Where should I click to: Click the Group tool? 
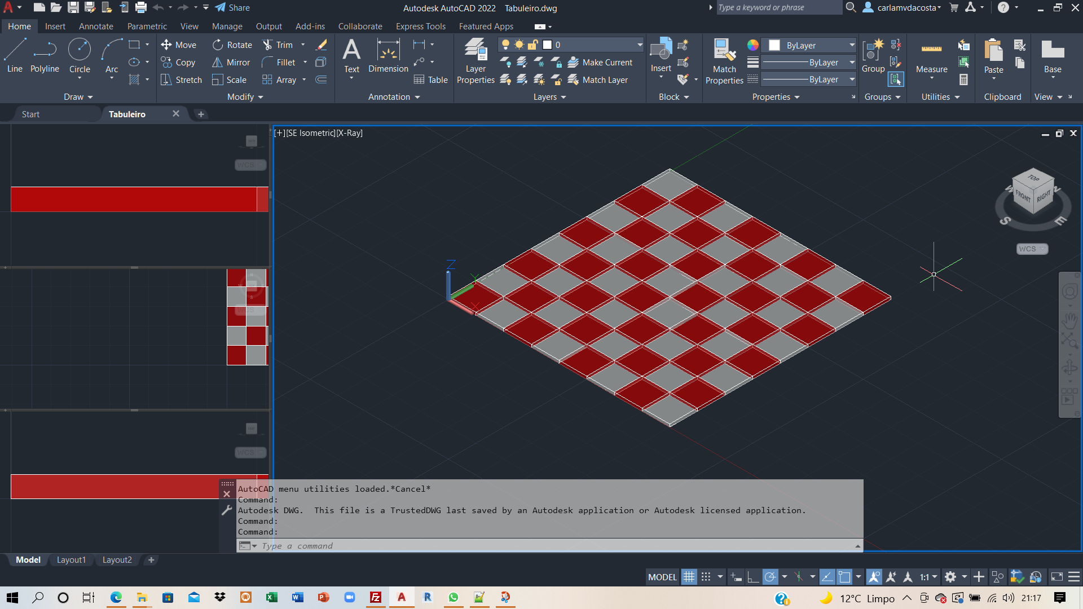click(873, 55)
